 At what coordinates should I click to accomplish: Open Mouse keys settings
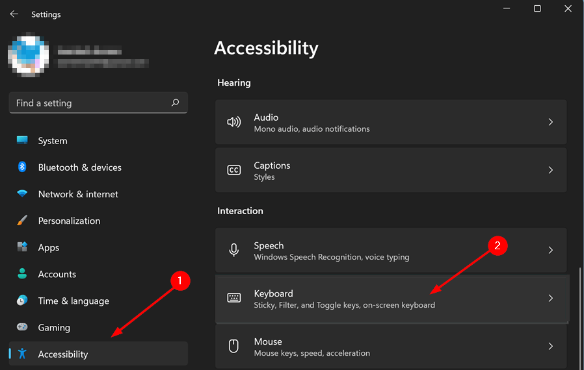coord(391,346)
